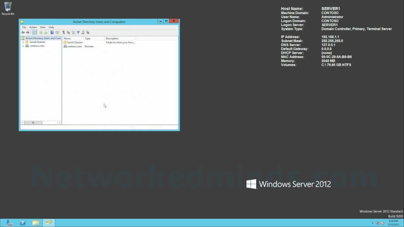Screen dimensions: 404x227
Task: Open the clock showing 9:58 PM
Action: pos(393,223)
